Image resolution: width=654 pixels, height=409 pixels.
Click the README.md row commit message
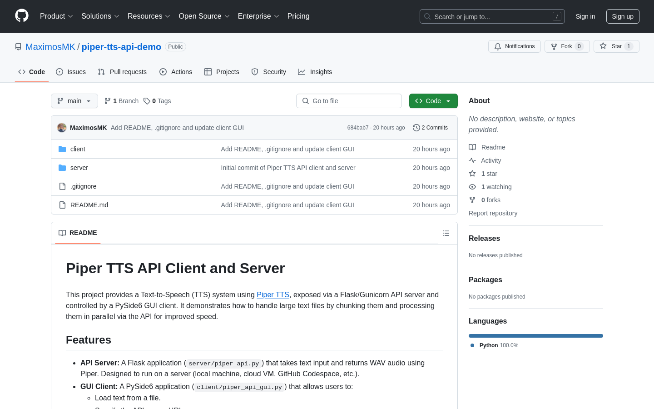pyautogui.click(x=287, y=205)
